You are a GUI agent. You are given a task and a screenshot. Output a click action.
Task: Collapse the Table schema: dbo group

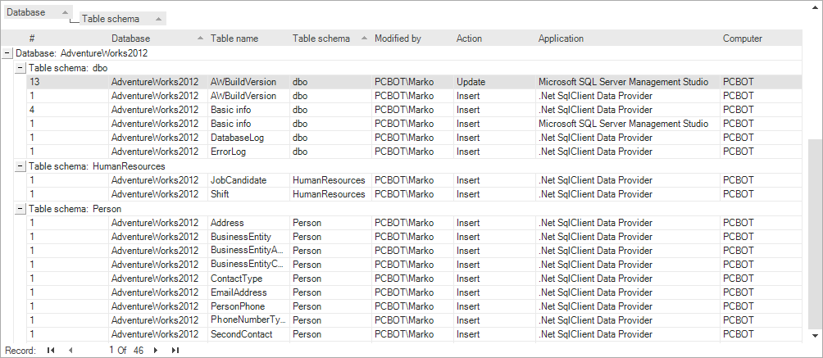(20, 67)
